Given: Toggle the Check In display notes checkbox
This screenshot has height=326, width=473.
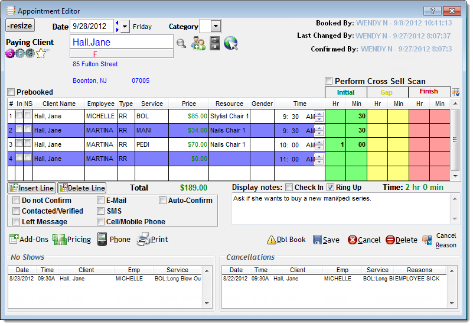Looking at the screenshot, I should tap(289, 188).
